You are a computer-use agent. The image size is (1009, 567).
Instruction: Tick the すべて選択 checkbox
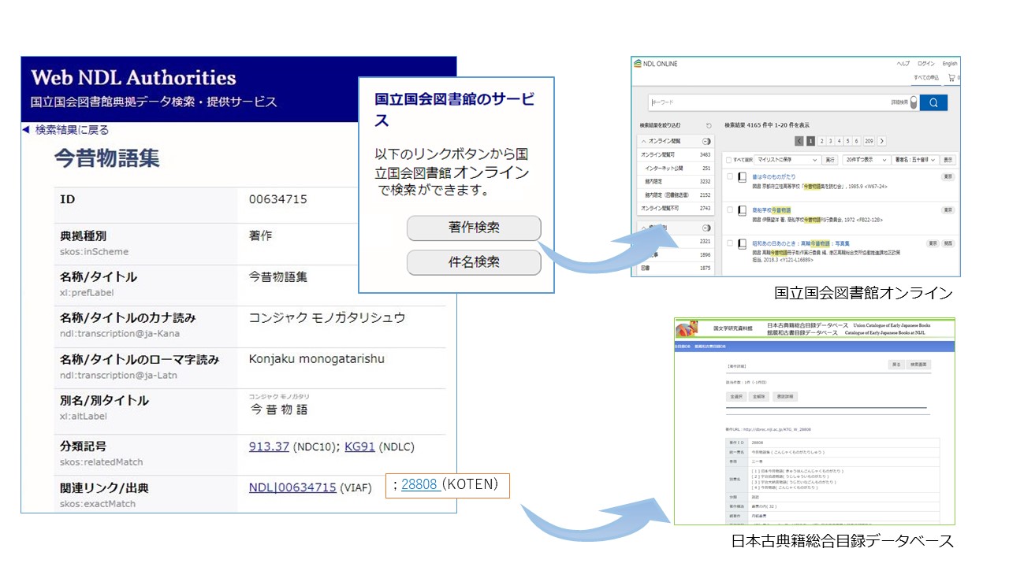tap(728, 160)
